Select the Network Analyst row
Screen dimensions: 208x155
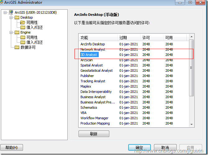(x=134, y=49)
